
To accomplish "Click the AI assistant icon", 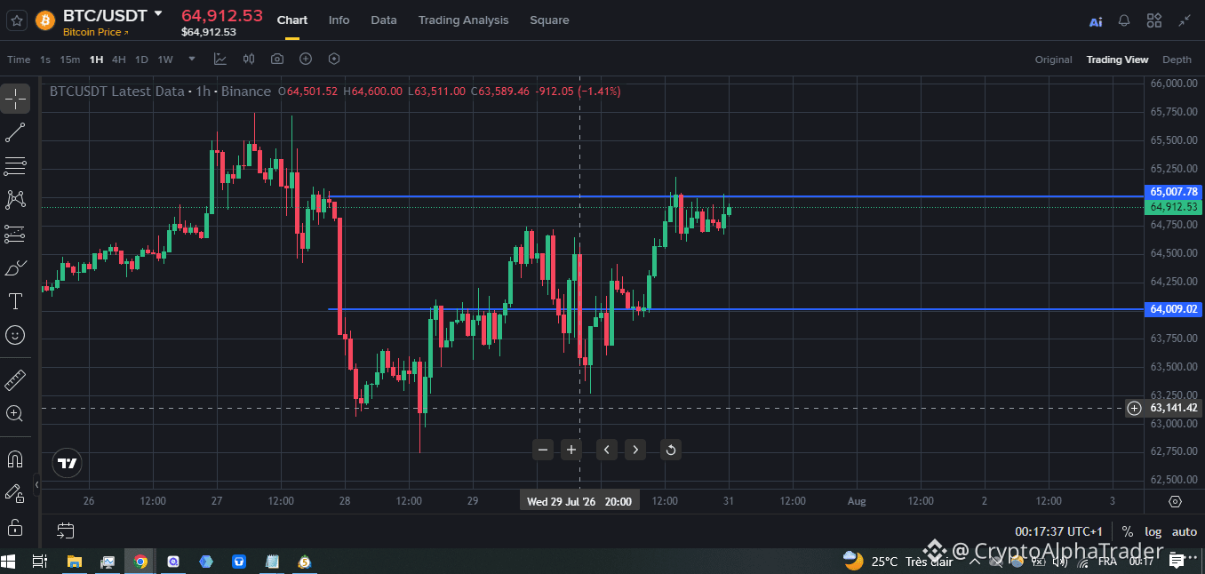I will pos(1096,21).
